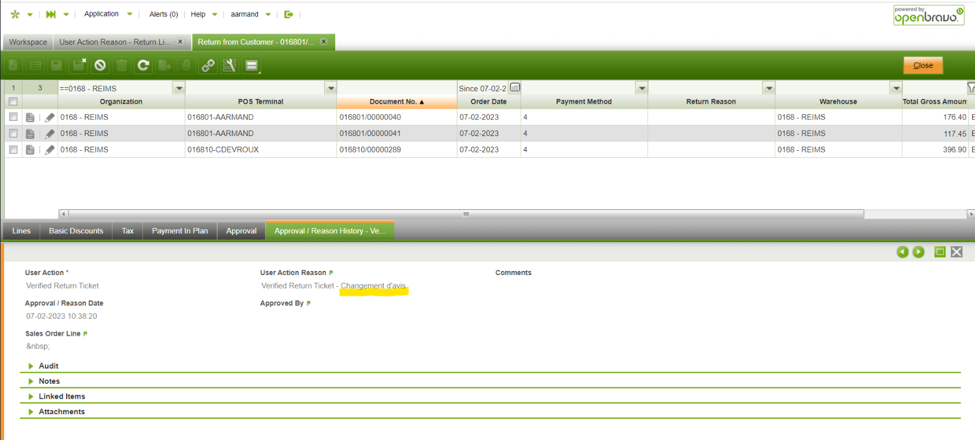This screenshot has width=975, height=440.
Task: Open the calendar picker in Order Date filter
Action: 515,88
